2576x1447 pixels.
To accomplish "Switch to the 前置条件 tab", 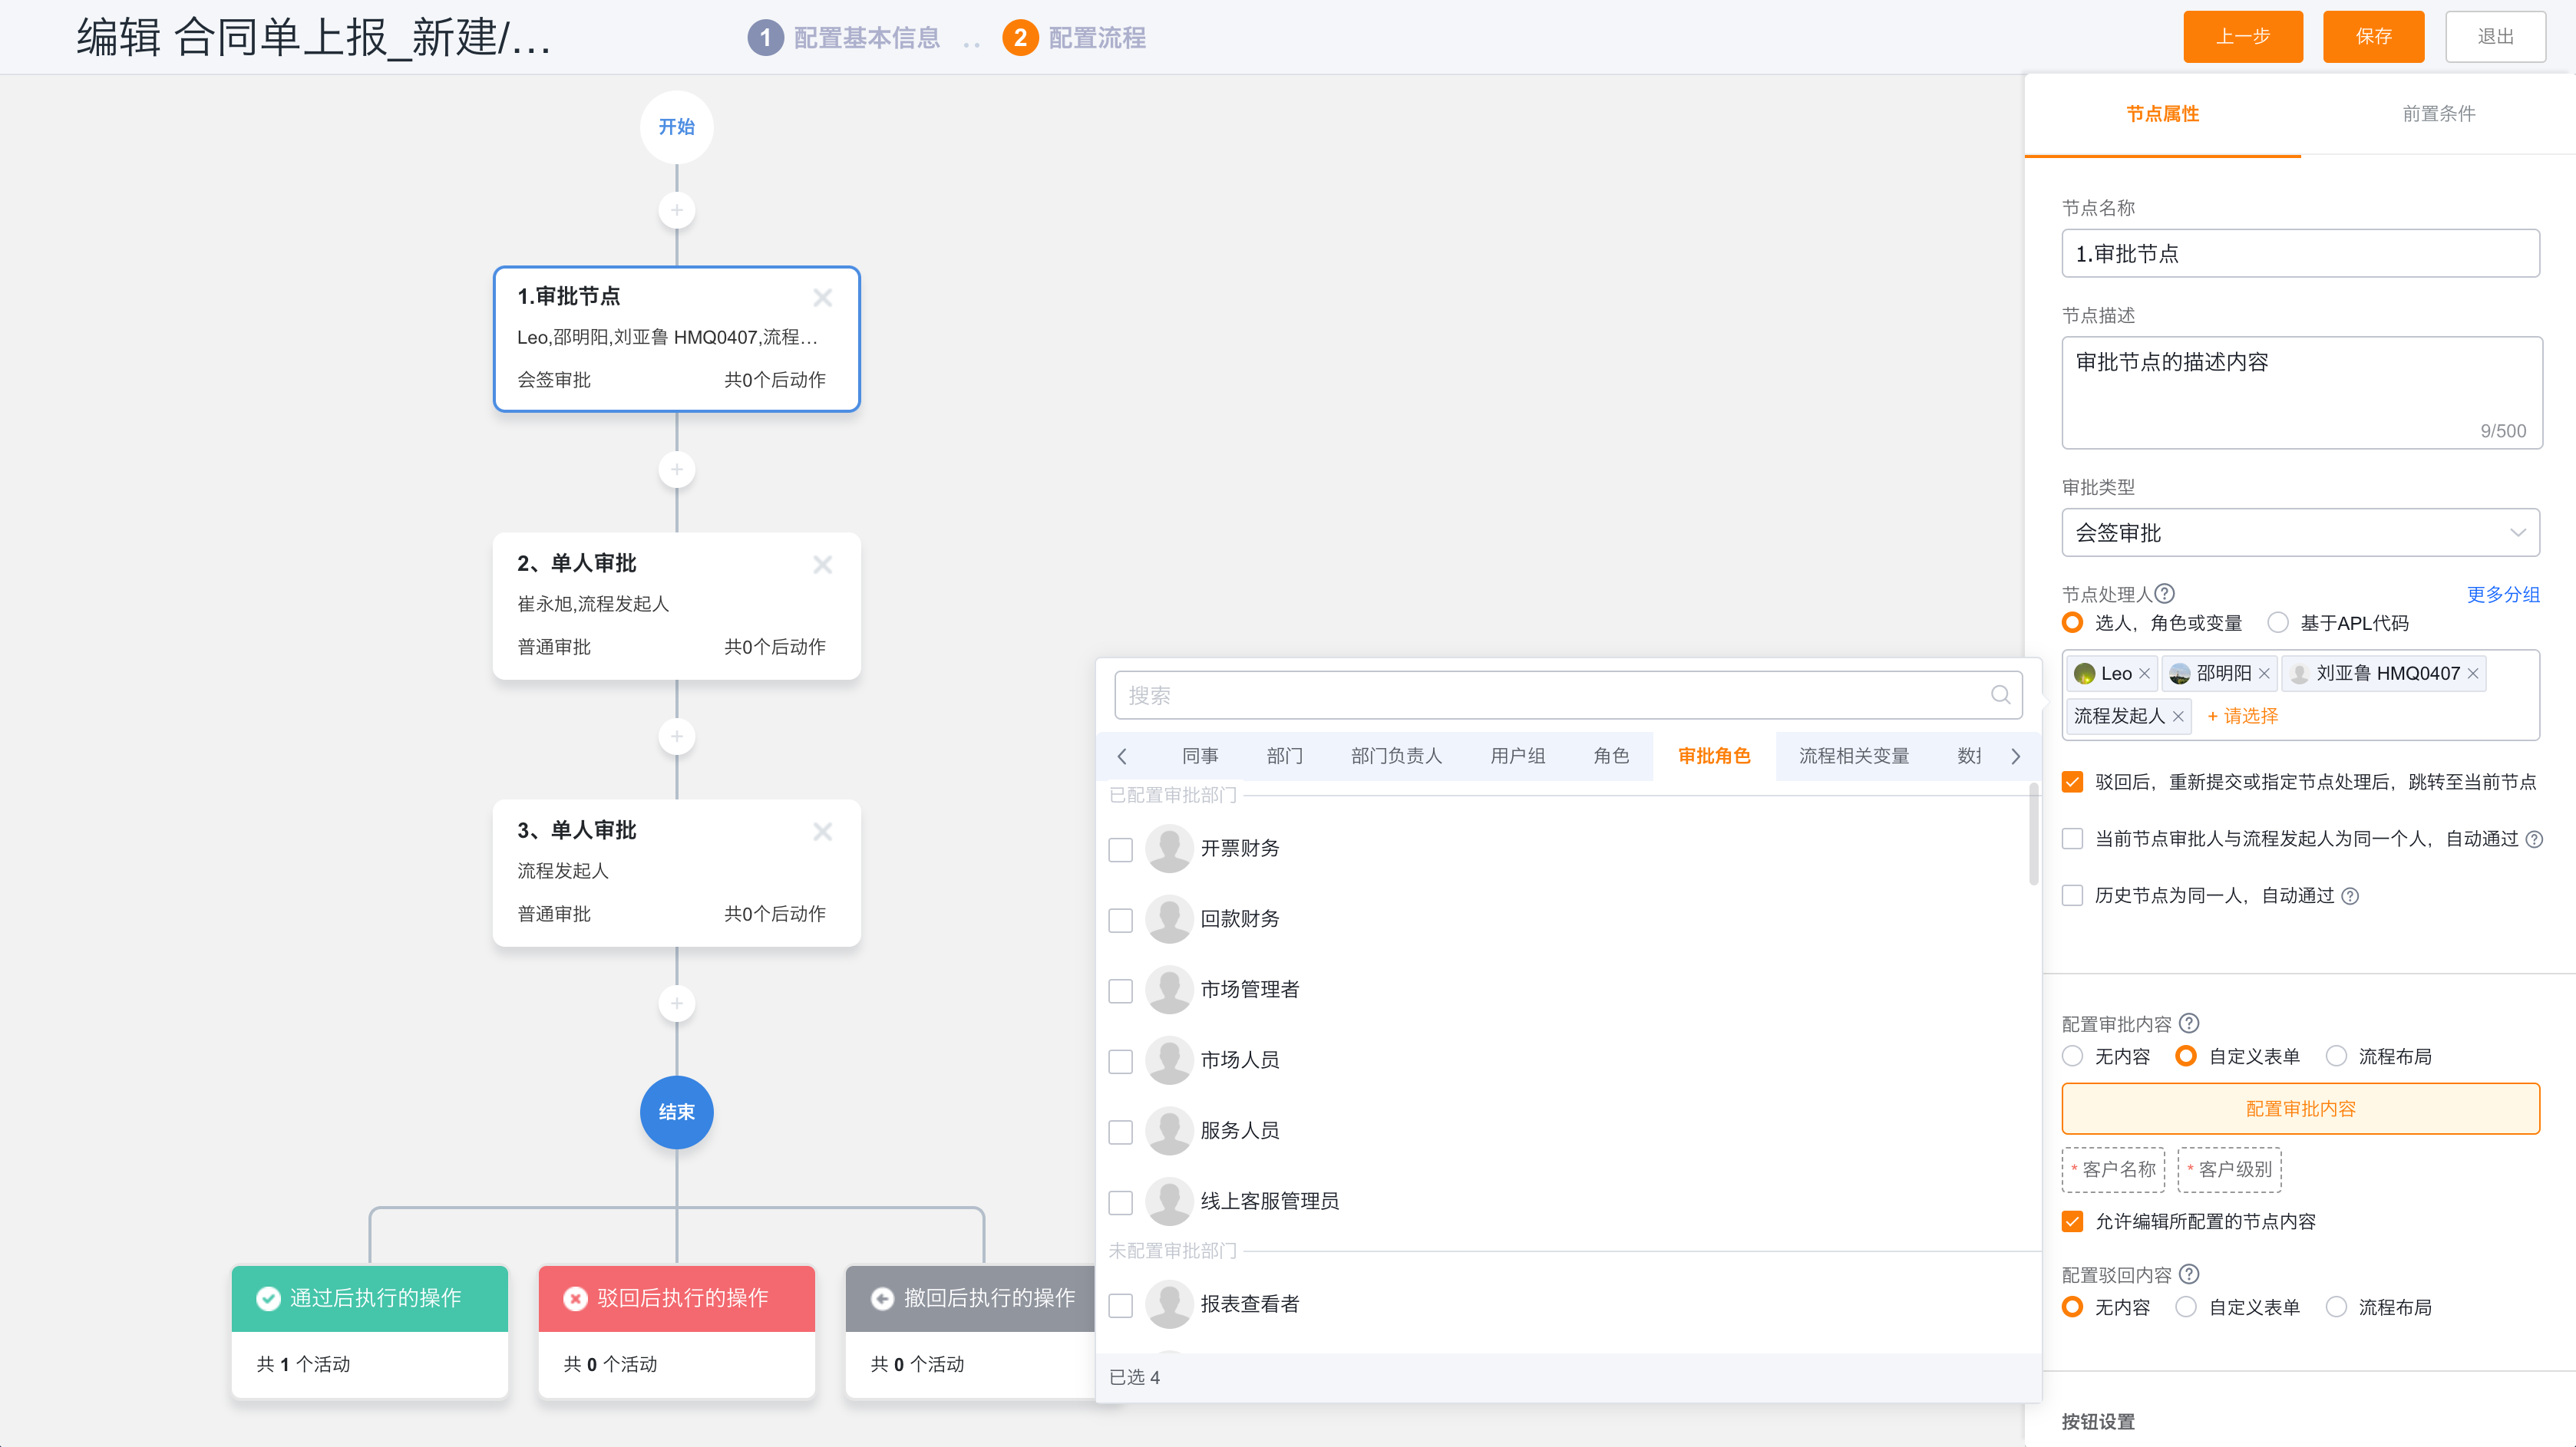I will 2437,114.
